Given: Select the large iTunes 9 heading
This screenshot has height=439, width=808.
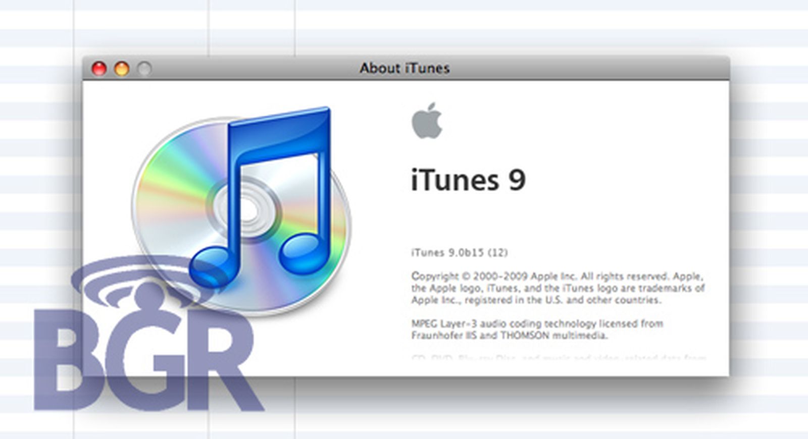Looking at the screenshot, I should click(468, 180).
